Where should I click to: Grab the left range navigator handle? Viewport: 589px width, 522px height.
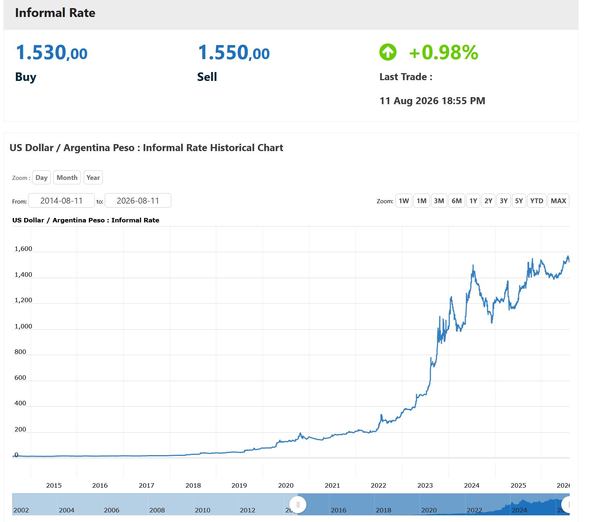[298, 505]
